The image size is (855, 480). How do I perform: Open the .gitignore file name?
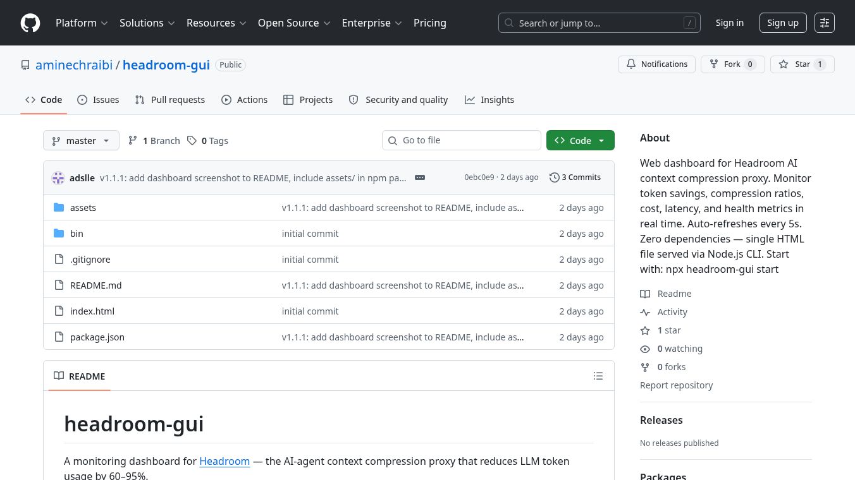point(90,260)
